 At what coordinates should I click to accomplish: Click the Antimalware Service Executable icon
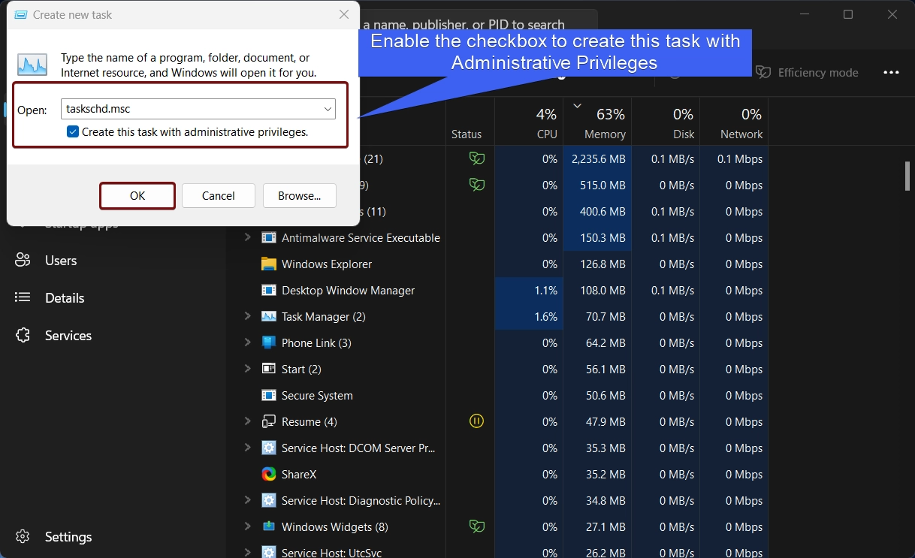pyautogui.click(x=269, y=237)
